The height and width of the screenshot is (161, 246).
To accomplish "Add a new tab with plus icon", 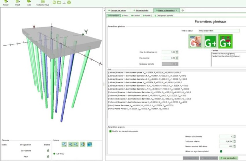I will (183, 10).
